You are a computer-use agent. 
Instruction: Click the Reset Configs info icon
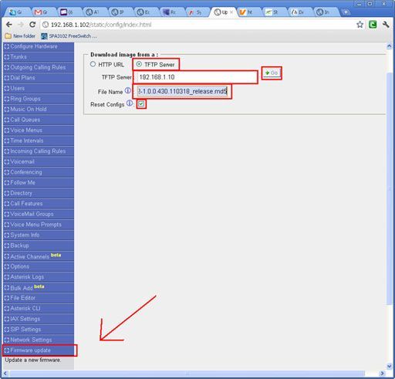pos(130,103)
